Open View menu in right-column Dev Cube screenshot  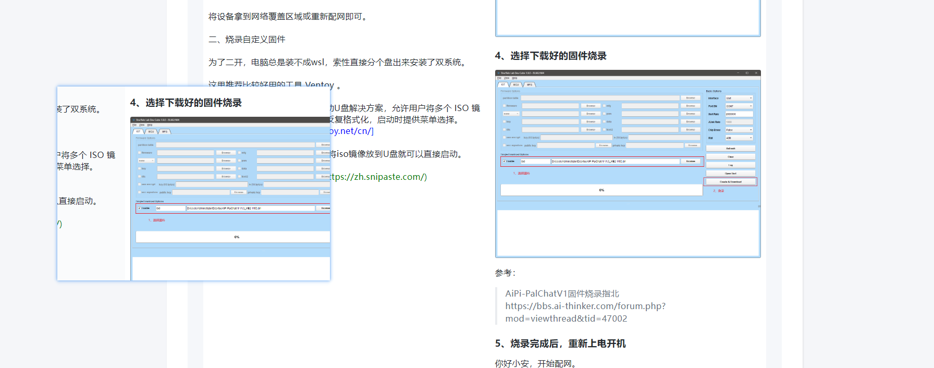pos(507,78)
